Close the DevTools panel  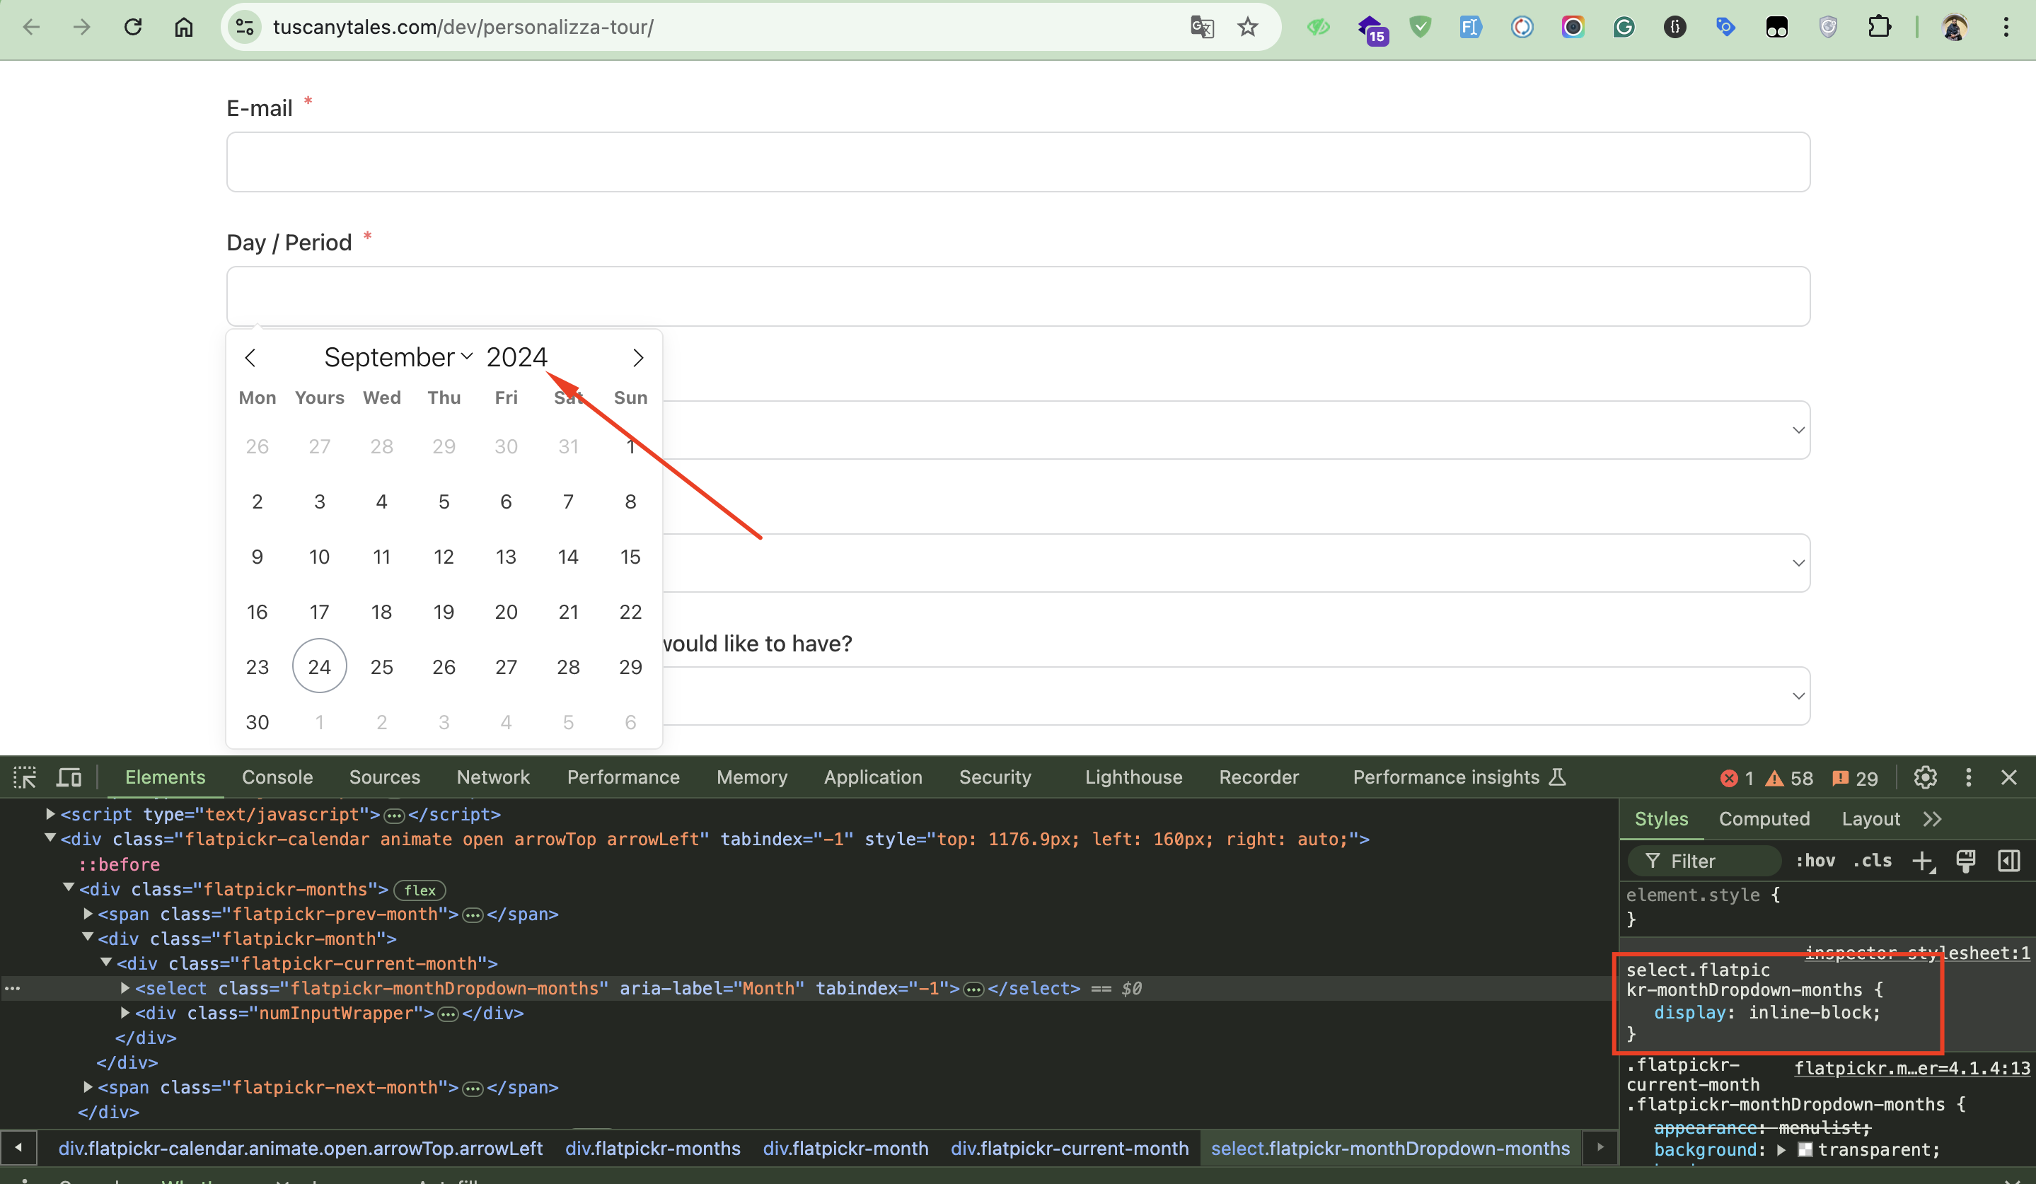point(2009,777)
